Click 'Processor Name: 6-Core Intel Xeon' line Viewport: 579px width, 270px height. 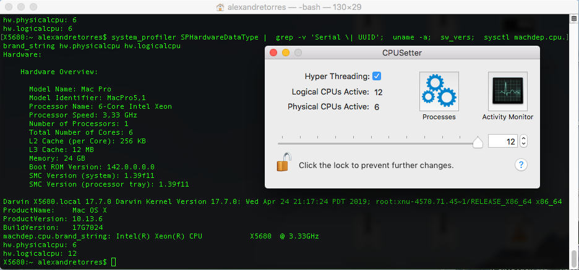click(x=100, y=107)
